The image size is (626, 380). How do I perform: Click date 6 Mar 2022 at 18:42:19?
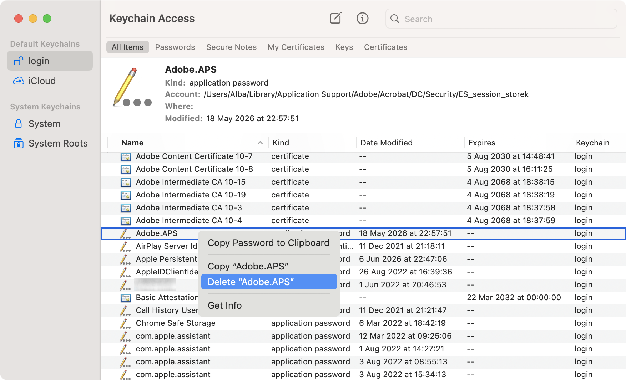(402, 323)
